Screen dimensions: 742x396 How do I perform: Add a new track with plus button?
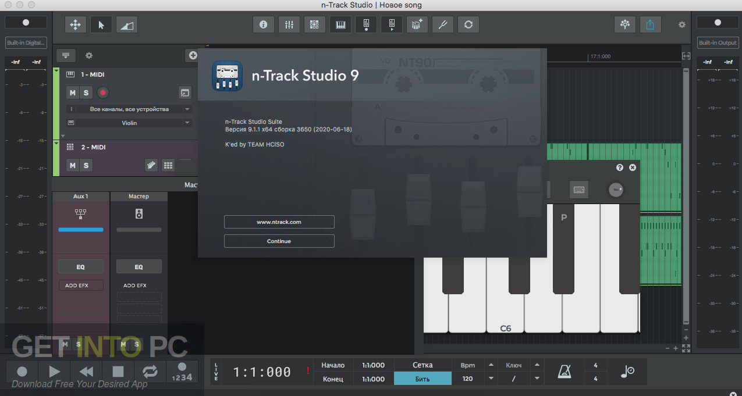pos(192,55)
